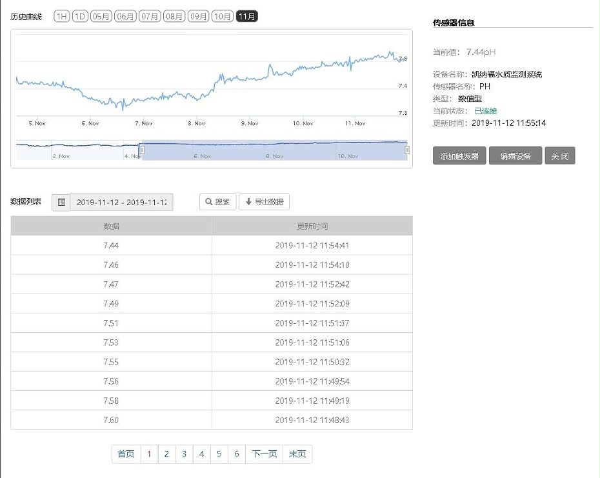Click the shaded navigator range at 8. Nov
600x478 pixels.
[x=275, y=155]
